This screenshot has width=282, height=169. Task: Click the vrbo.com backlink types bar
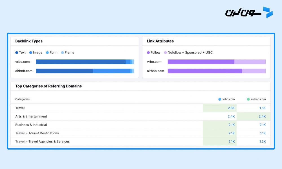click(85, 62)
